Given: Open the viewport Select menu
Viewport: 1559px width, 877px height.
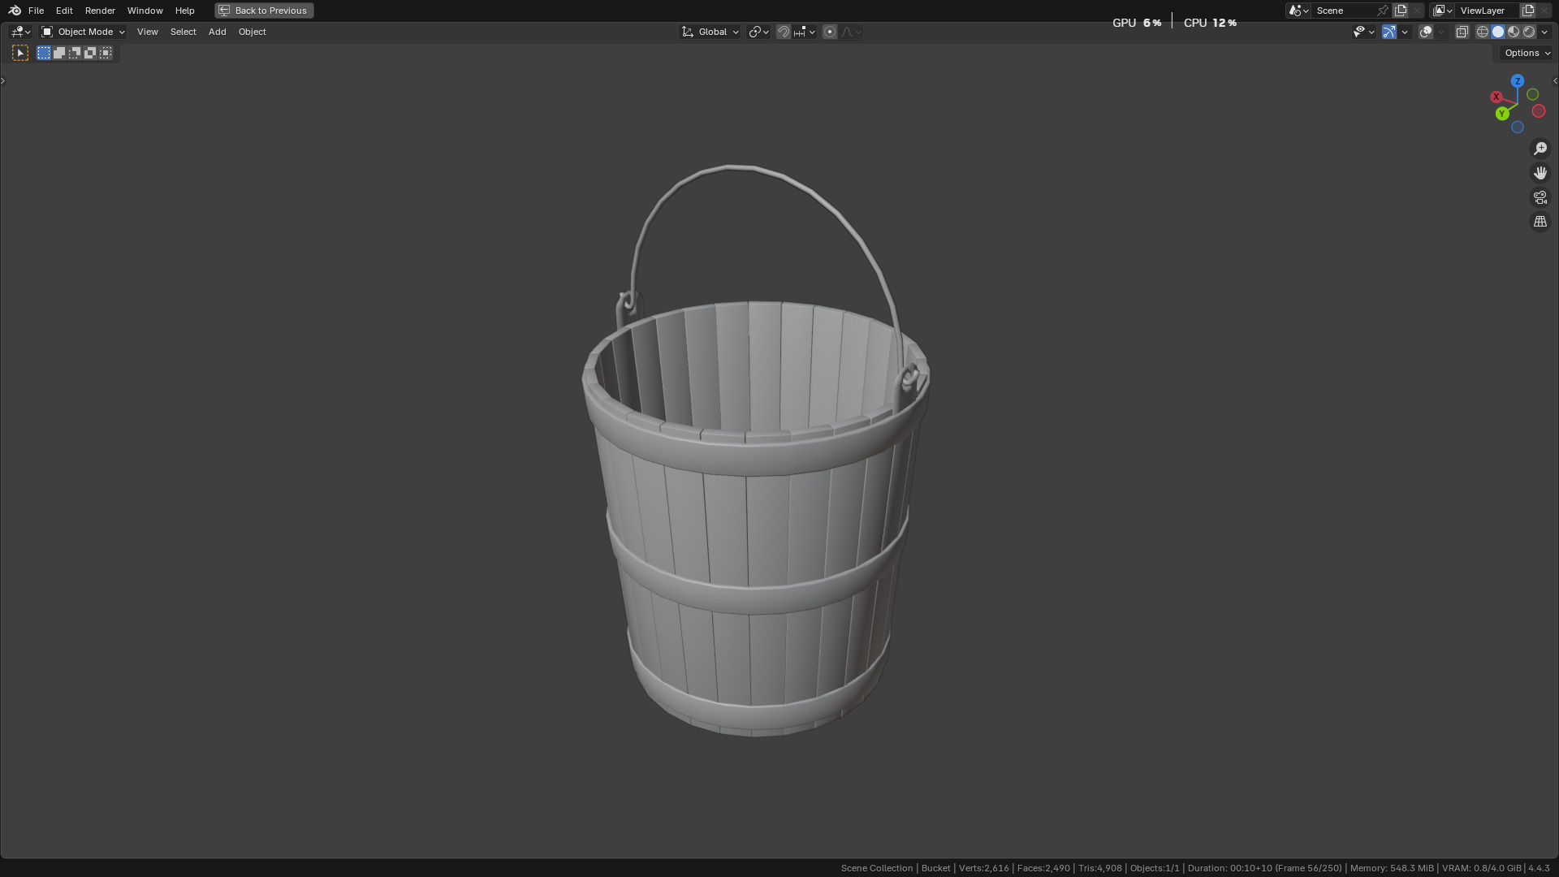Looking at the screenshot, I should pyautogui.click(x=183, y=32).
